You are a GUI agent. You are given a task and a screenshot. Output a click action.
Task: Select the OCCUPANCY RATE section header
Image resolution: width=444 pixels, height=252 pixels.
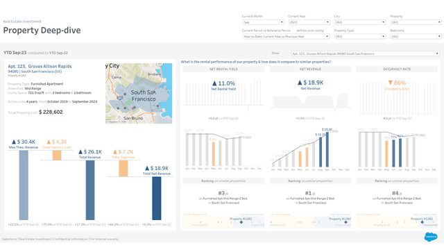[x=397, y=69]
